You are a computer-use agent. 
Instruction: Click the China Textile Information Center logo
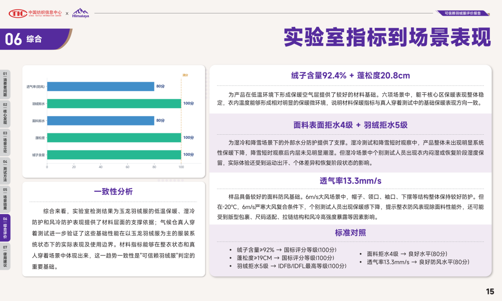[x=35, y=13]
